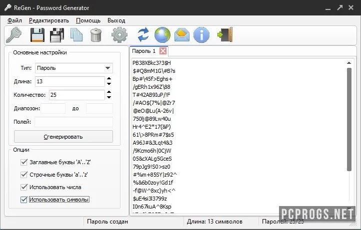Screen dimensions: 361x230
Task: Click status text Пароль создан
Action: 107,222
